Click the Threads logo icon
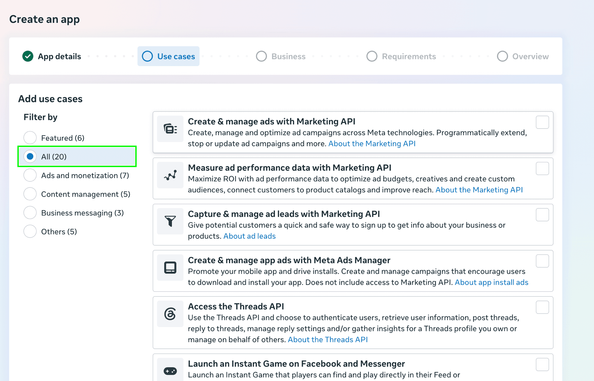The height and width of the screenshot is (381, 594). click(170, 314)
